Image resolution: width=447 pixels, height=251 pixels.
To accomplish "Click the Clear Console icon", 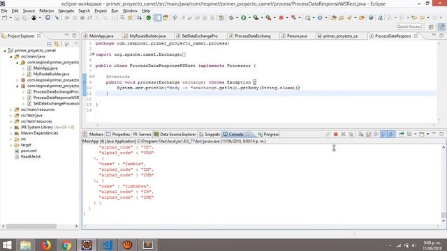I will point(360,135).
